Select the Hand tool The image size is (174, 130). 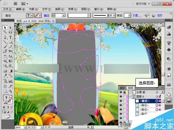pyautogui.click(x=5, y=91)
